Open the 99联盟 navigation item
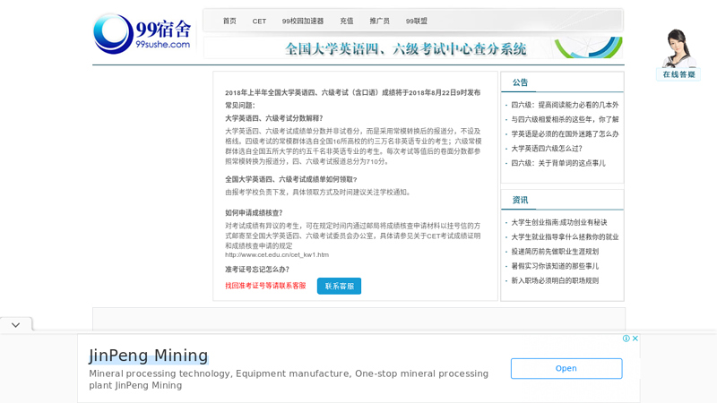Image resolution: width=717 pixels, height=403 pixels. pos(417,21)
